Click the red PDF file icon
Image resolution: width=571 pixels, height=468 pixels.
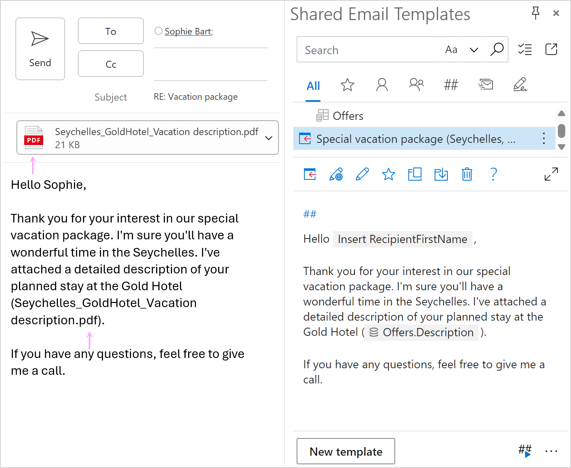point(34,138)
